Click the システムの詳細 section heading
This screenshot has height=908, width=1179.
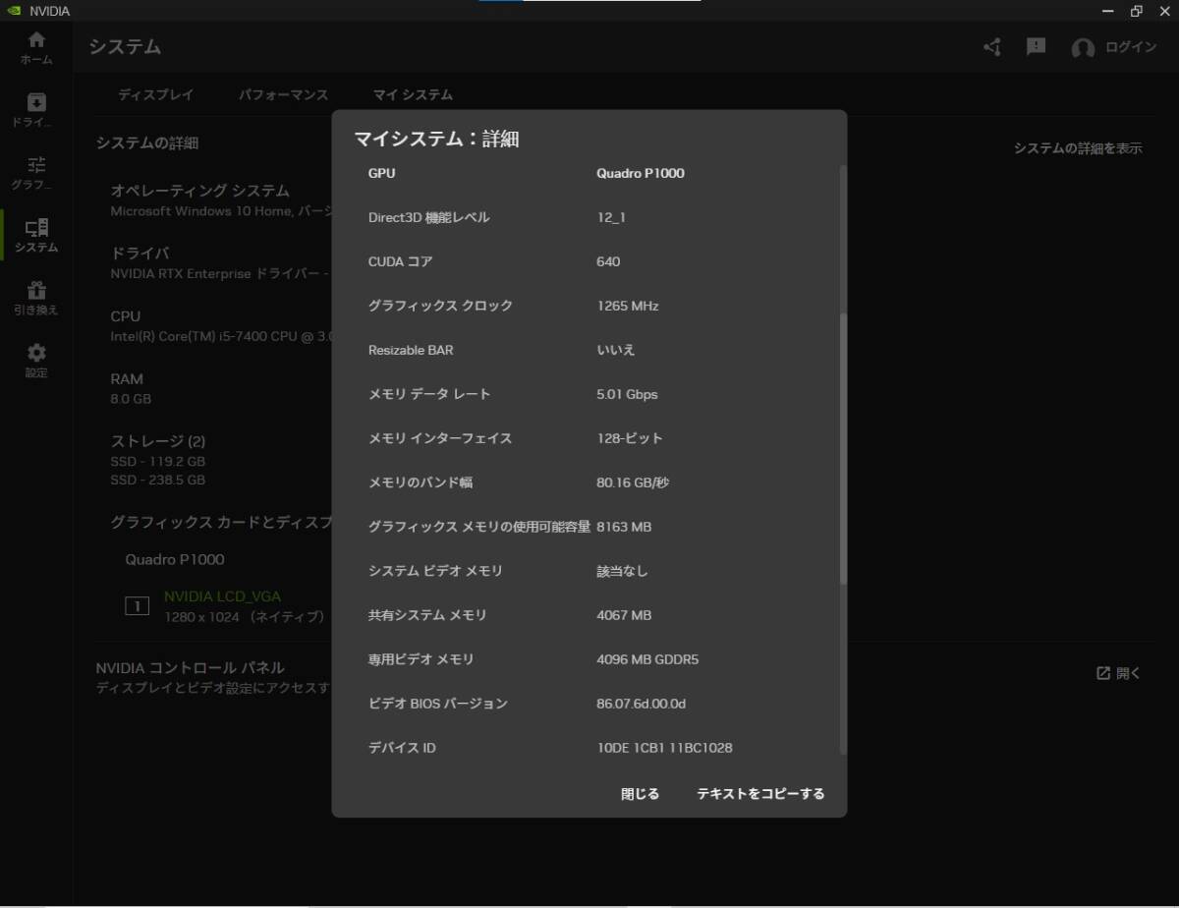pyautogui.click(x=147, y=142)
